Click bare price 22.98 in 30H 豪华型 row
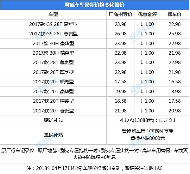The image size is (190, 174). [174, 44]
